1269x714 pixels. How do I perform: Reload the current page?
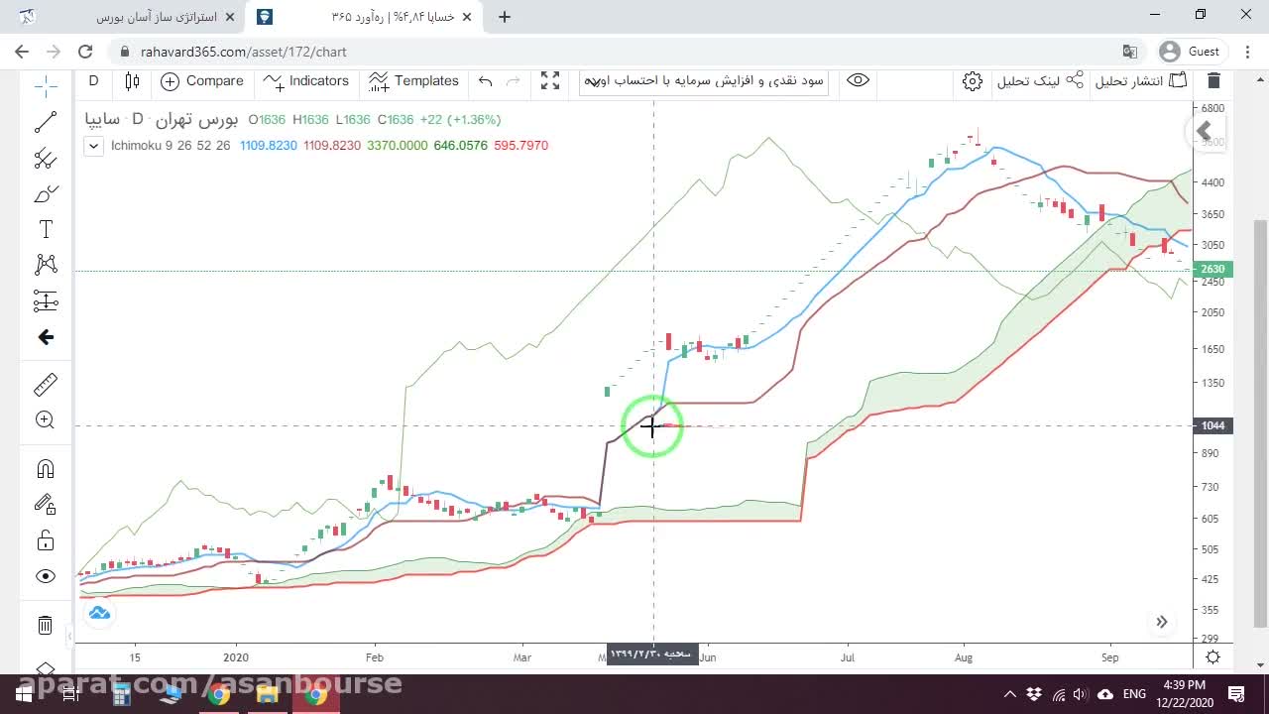(85, 52)
